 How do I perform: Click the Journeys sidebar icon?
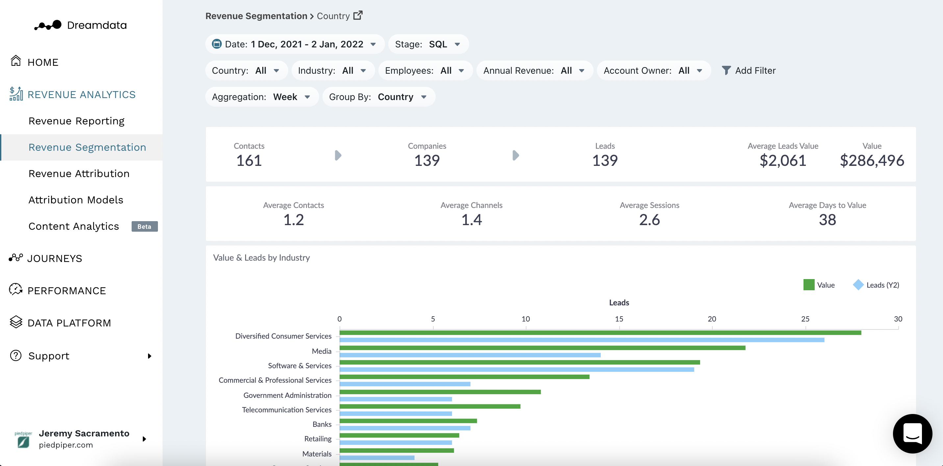tap(16, 258)
